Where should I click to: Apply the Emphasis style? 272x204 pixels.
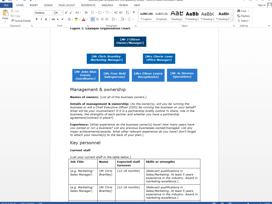click(162, 16)
